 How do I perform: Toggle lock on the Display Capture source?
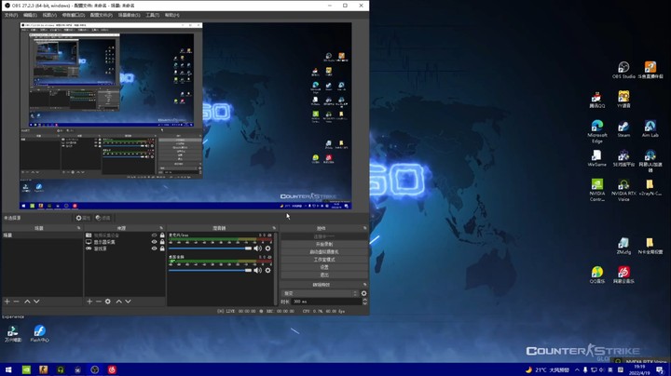click(x=162, y=242)
